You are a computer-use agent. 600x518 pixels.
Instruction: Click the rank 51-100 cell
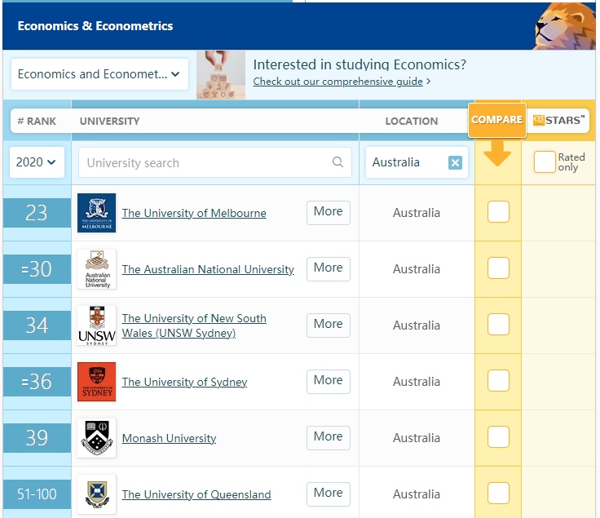tap(37, 494)
